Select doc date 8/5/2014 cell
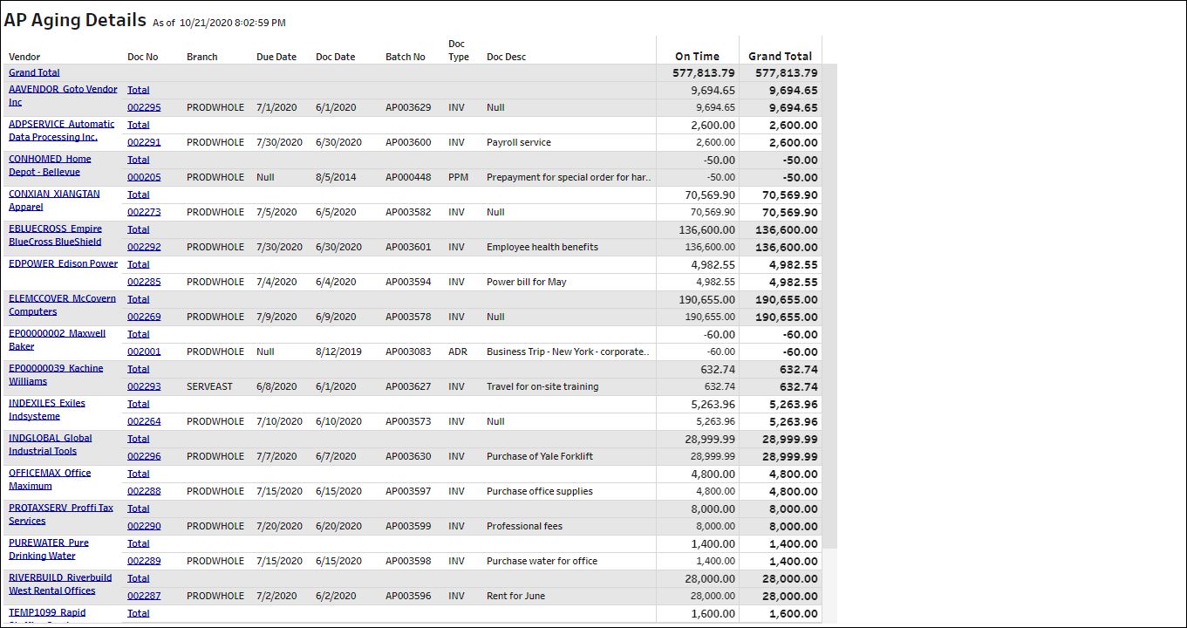 (x=336, y=177)
